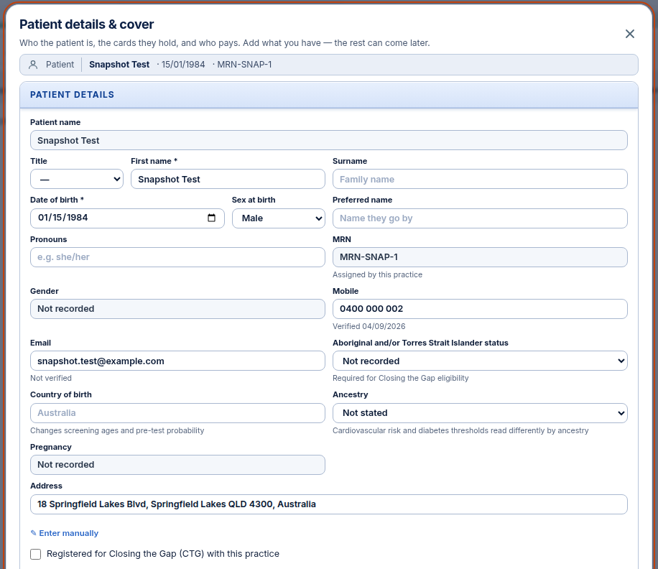Click the pencil icon beside Enter manually
The height and width of the screenshot is (569, 658).
coord(34,533)
